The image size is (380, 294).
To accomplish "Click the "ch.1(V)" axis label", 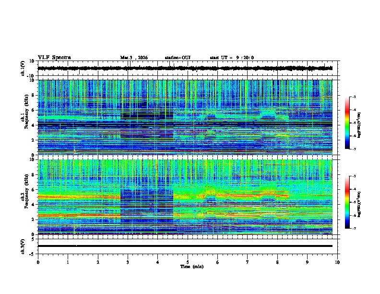I will click(x=23, y=68).
